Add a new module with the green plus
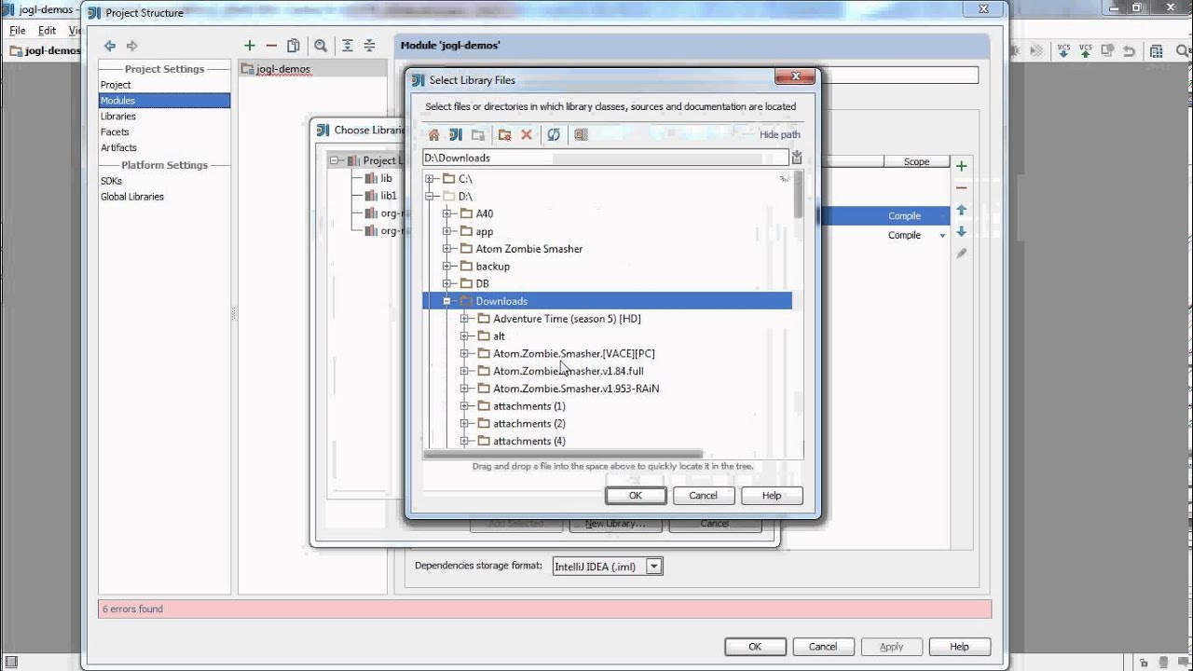Viewport: 1193px width, 671px height. coord(249,46)
